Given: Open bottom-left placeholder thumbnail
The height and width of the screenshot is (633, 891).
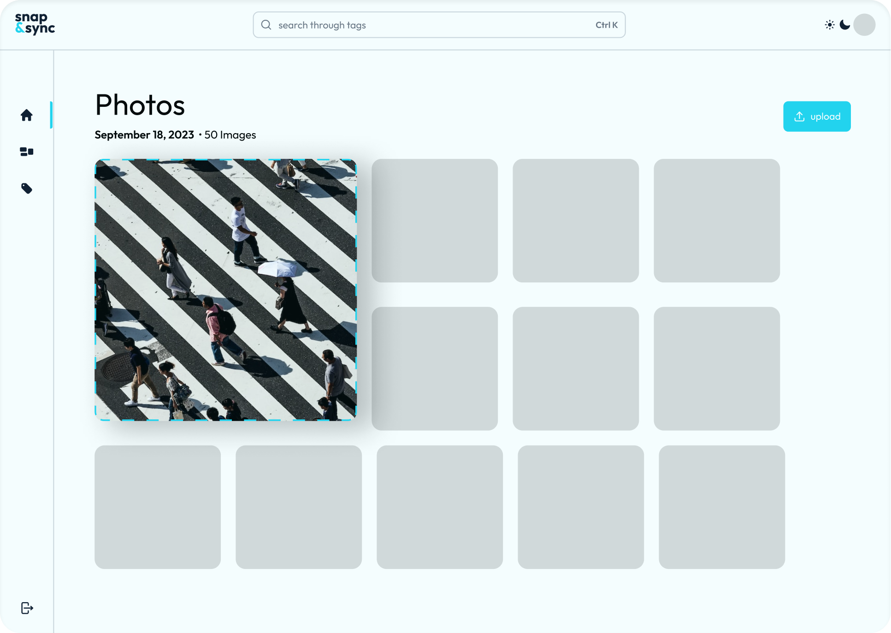Looking at the screenshot, I should [158, 507].
